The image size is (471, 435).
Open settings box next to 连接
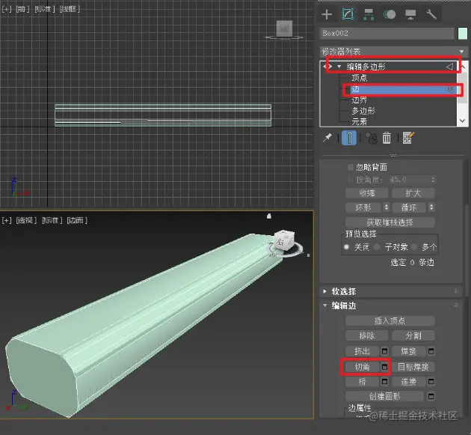[x=431, y=382]
